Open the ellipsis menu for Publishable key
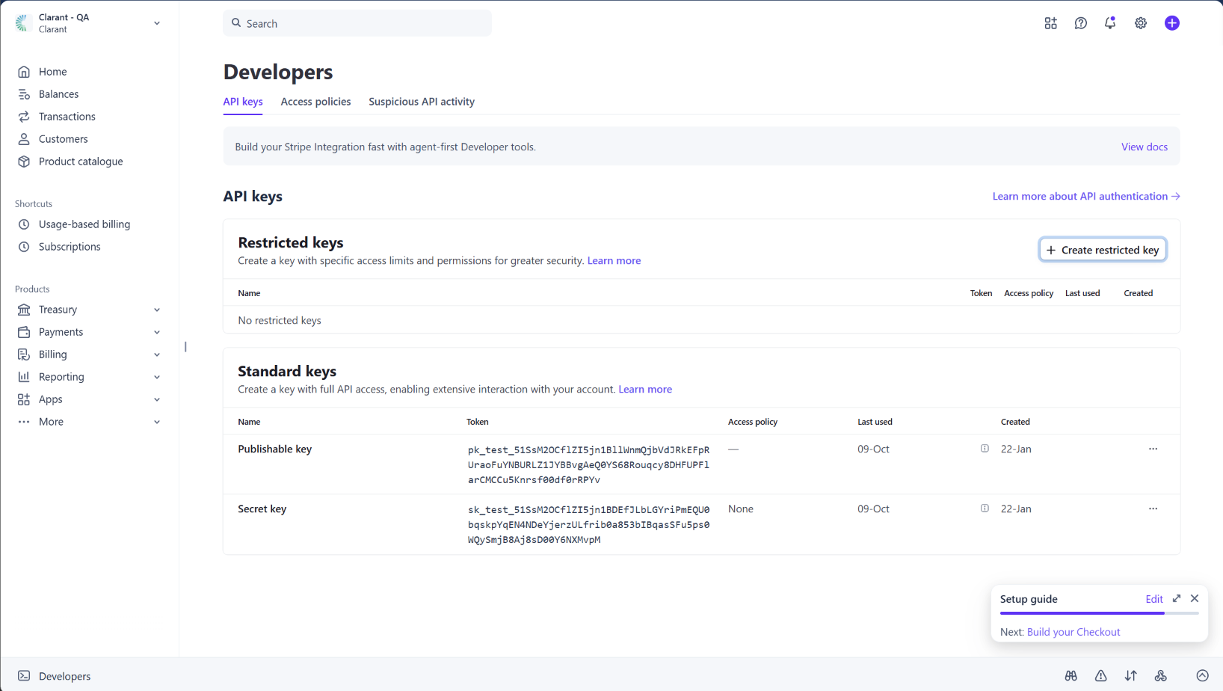 click(x=1153, y=449)
